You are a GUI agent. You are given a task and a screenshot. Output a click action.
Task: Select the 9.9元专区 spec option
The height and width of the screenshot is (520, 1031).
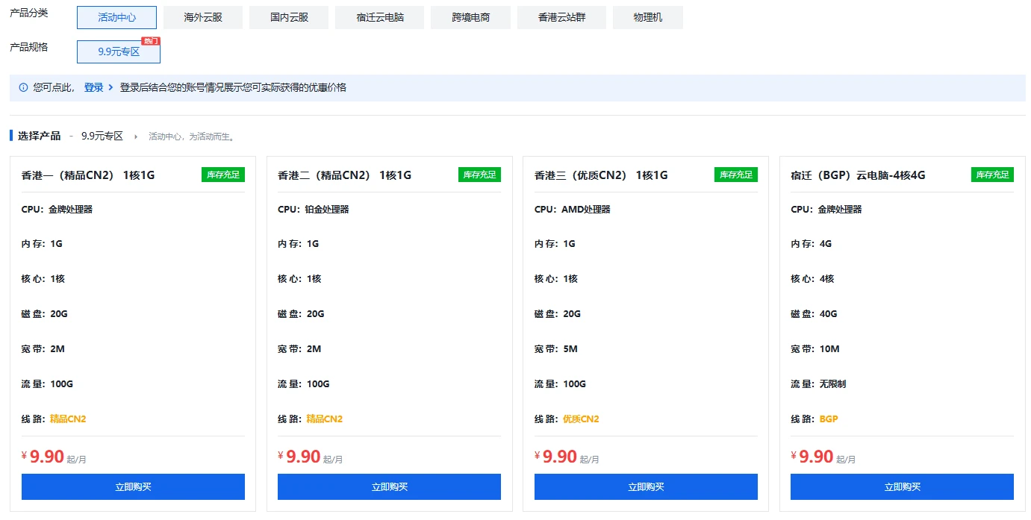119,51
